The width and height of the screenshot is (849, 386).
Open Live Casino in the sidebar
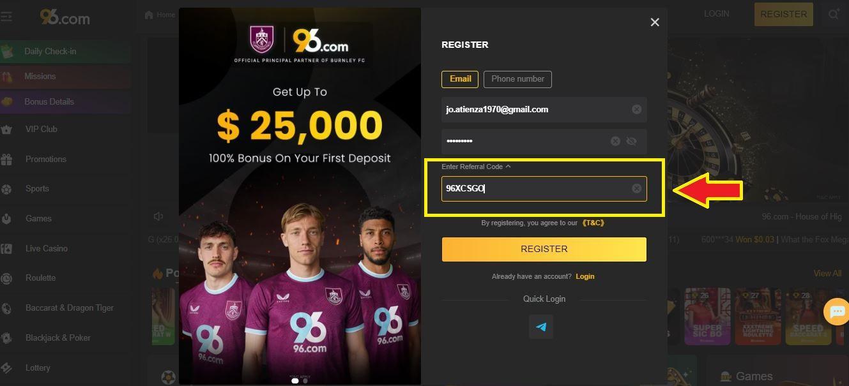pyautogui.click(x=46, y=248)
